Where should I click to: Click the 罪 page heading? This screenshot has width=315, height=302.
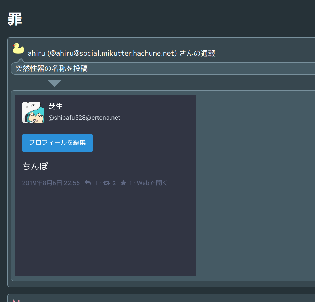pyautogui.click(x=15, y=19)
